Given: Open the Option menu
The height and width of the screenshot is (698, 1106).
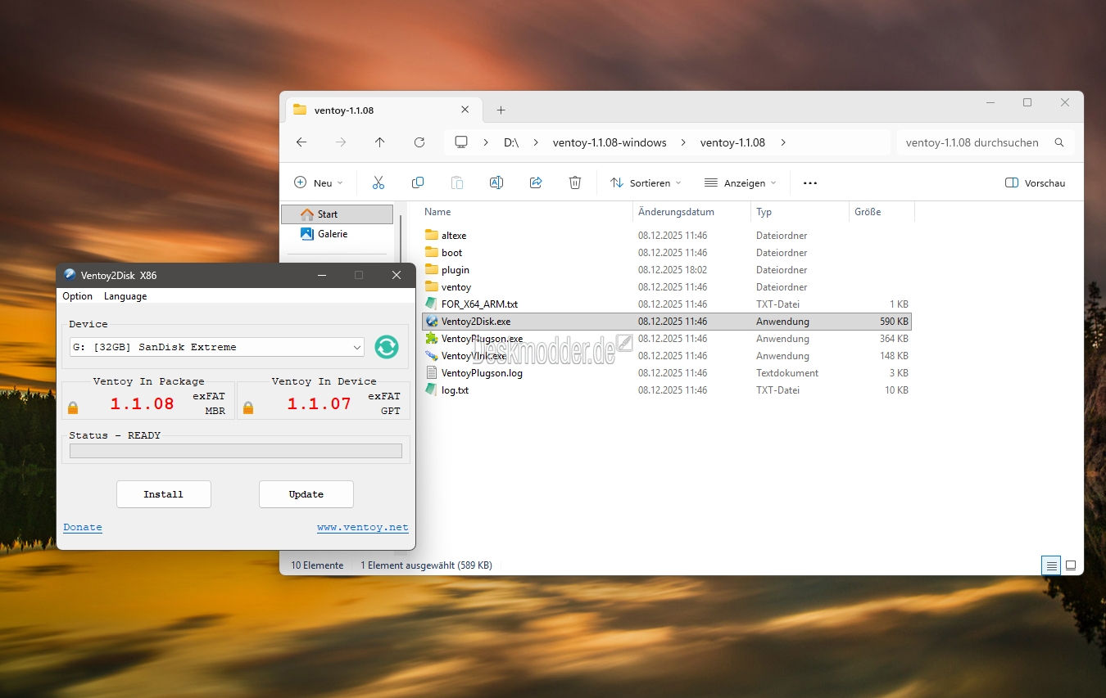Looking at the screenshot, I should pos(77,296).
